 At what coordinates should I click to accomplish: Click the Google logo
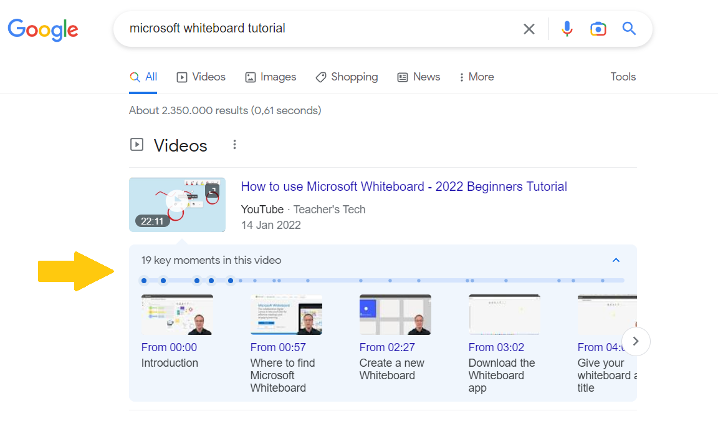coord(43,30)
